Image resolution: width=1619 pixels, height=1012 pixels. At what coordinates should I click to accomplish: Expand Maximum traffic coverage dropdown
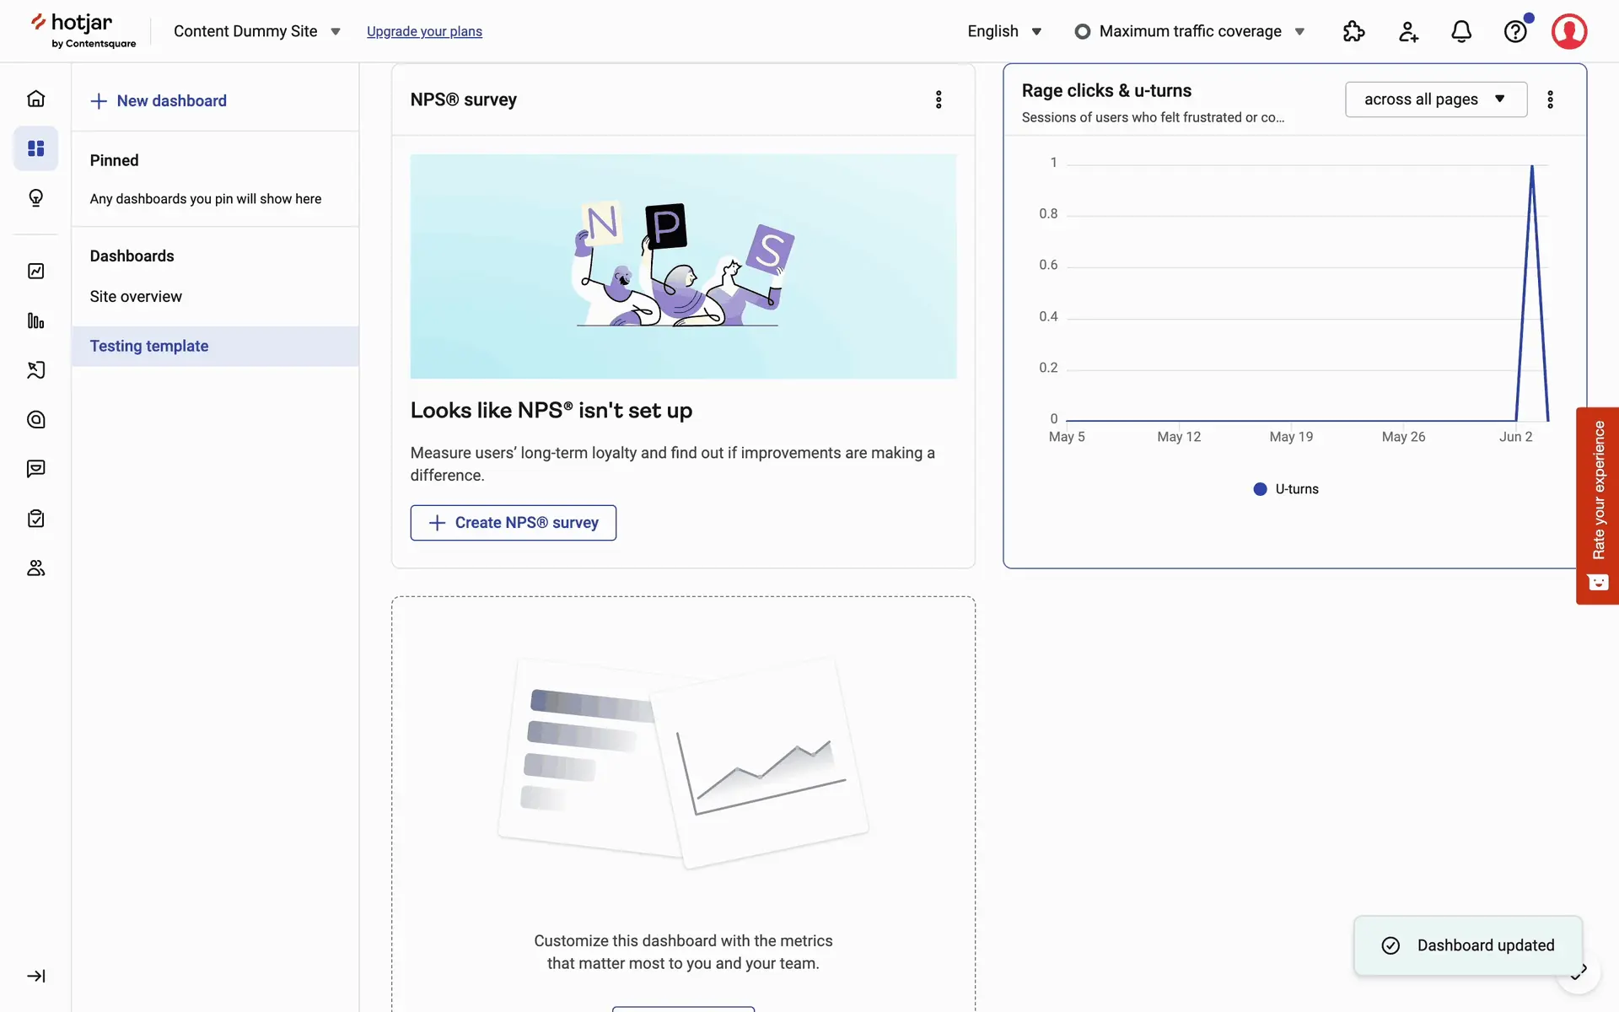pyautogui.click(x=1190, y=31)
